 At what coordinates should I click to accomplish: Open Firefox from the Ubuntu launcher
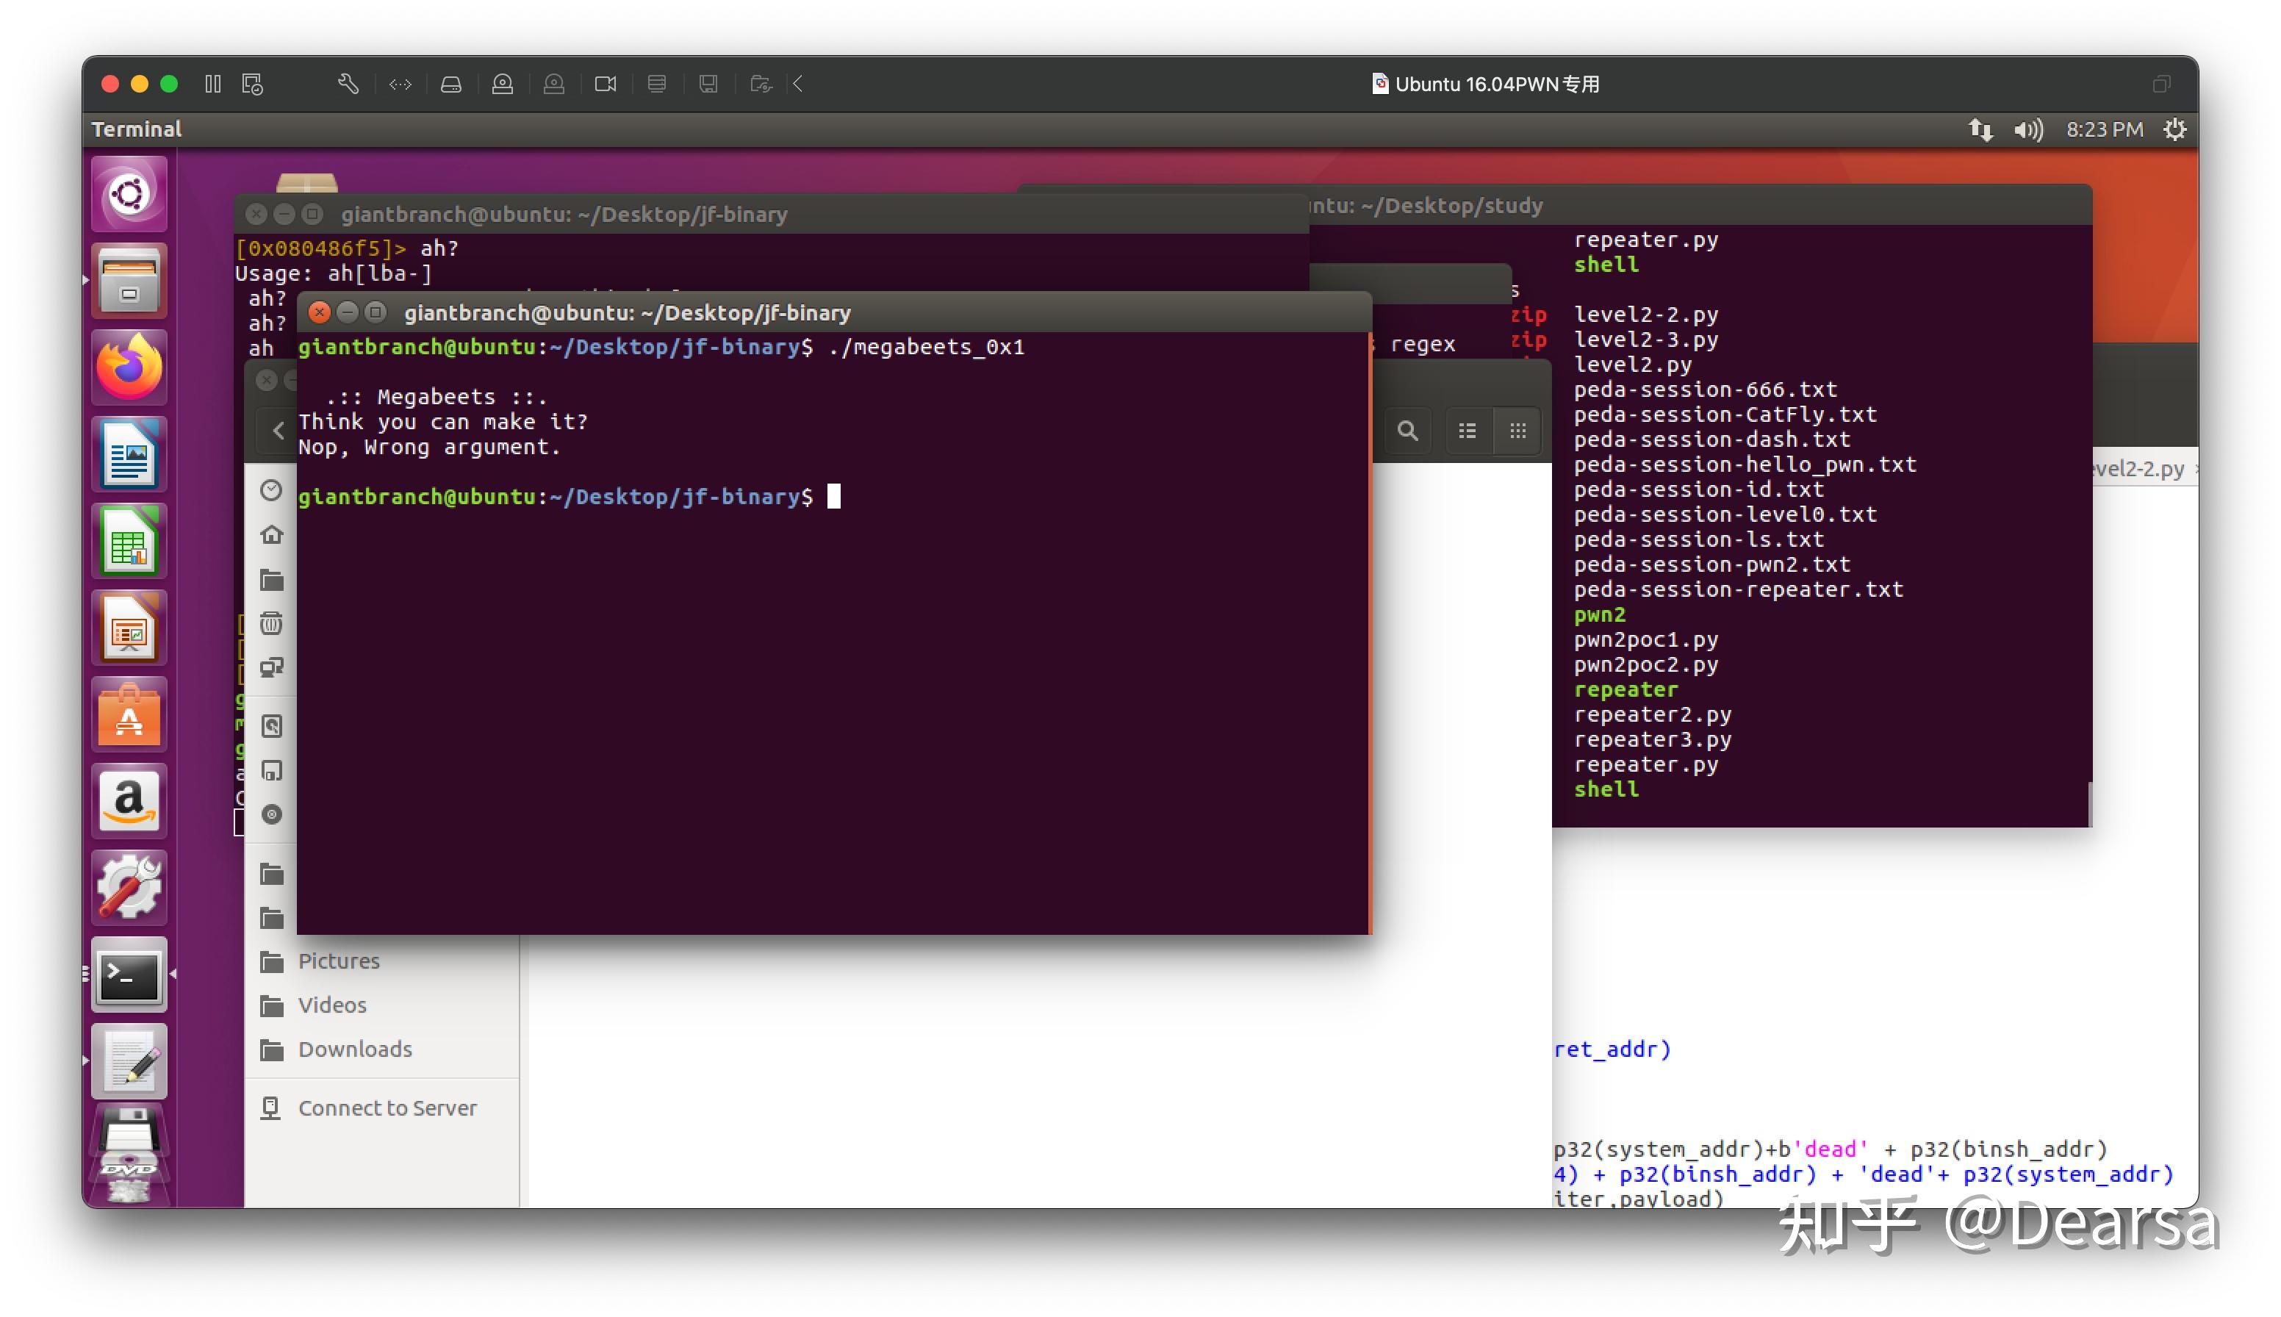pyautogui.click(x=129, y=366)
